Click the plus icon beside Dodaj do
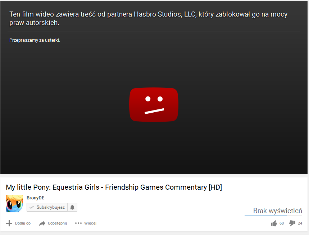 [9, 223]
